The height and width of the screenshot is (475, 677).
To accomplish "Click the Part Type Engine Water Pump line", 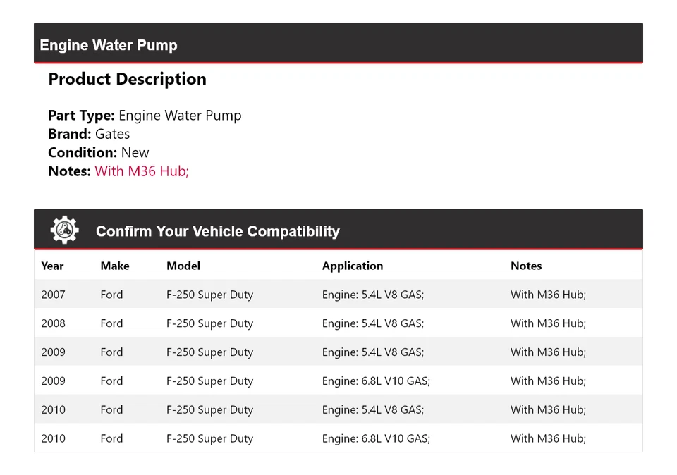I will pos(145,116).
